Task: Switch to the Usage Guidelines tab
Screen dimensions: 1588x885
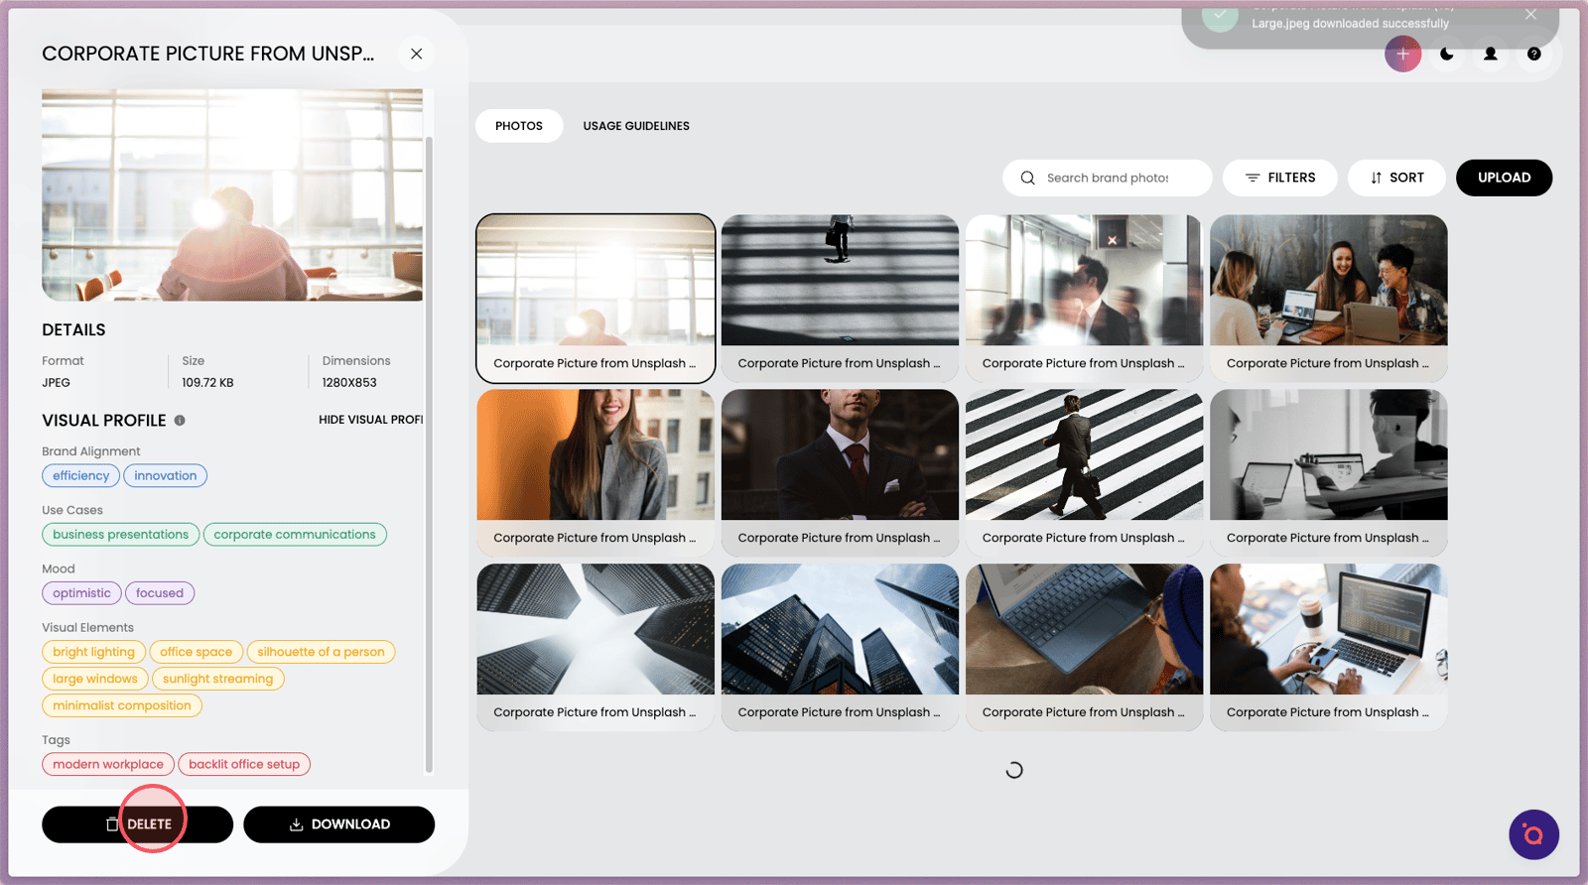Action: tap(636, 126)
